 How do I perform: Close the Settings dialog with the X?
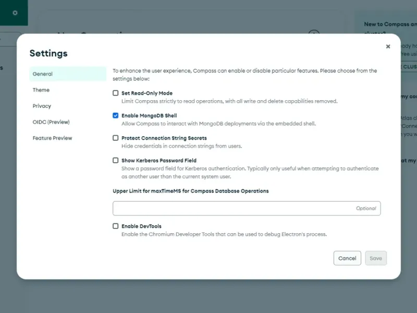click(x=388, y=46)
